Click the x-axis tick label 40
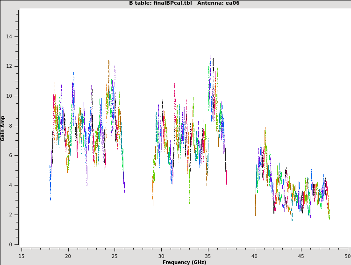351x265 pixels. tap(255, 256)
